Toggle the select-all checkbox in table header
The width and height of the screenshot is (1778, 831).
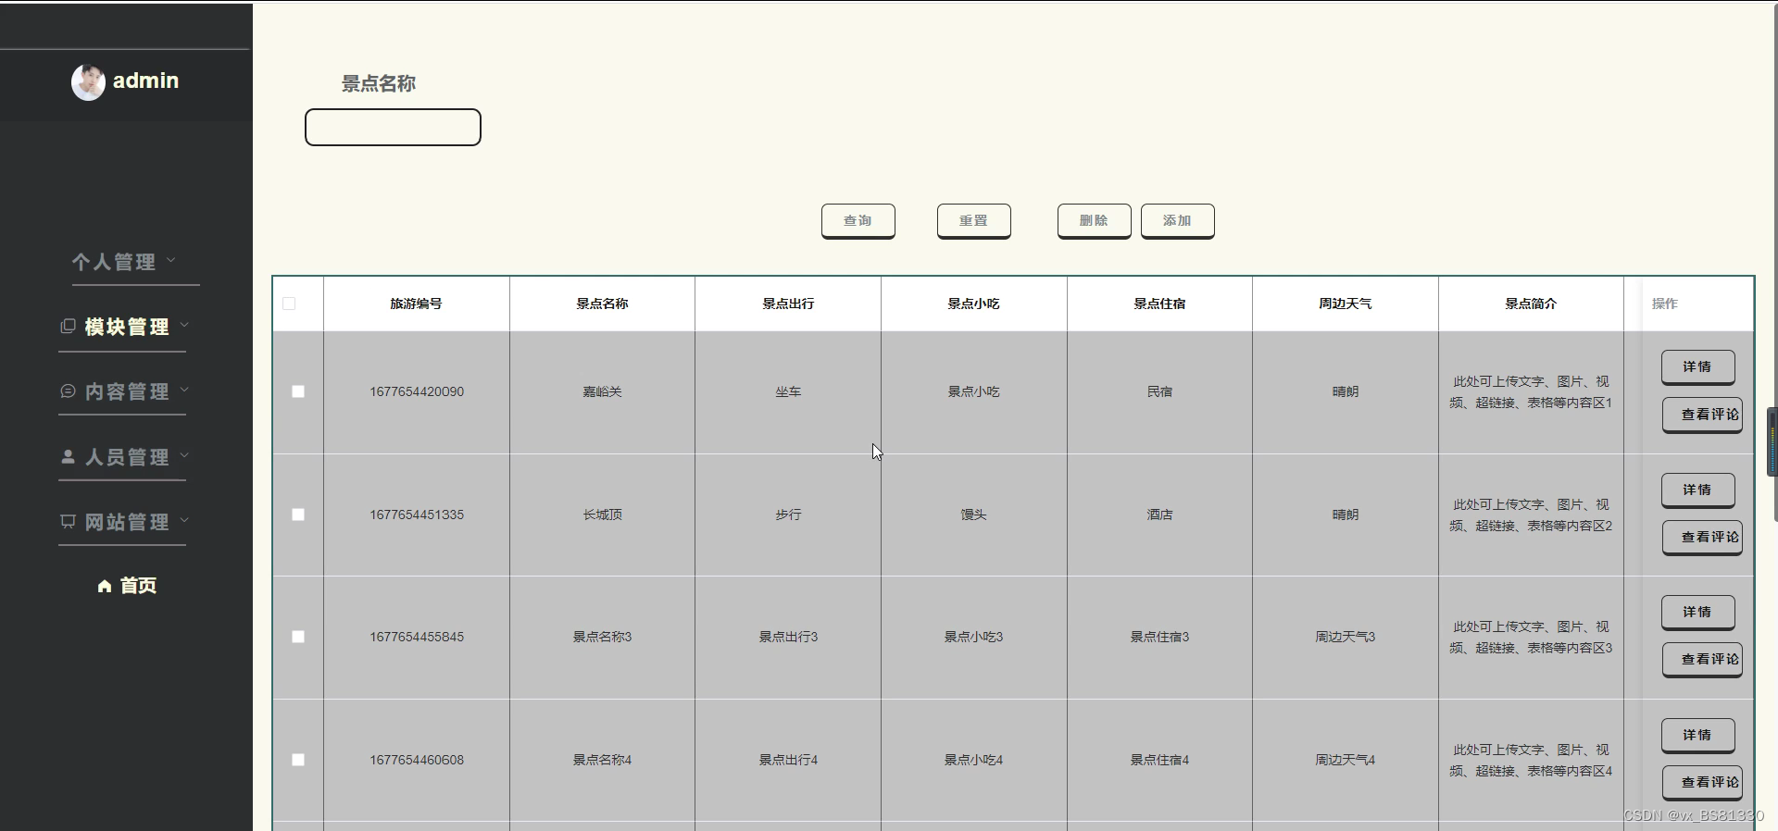[x=289, y=304]
